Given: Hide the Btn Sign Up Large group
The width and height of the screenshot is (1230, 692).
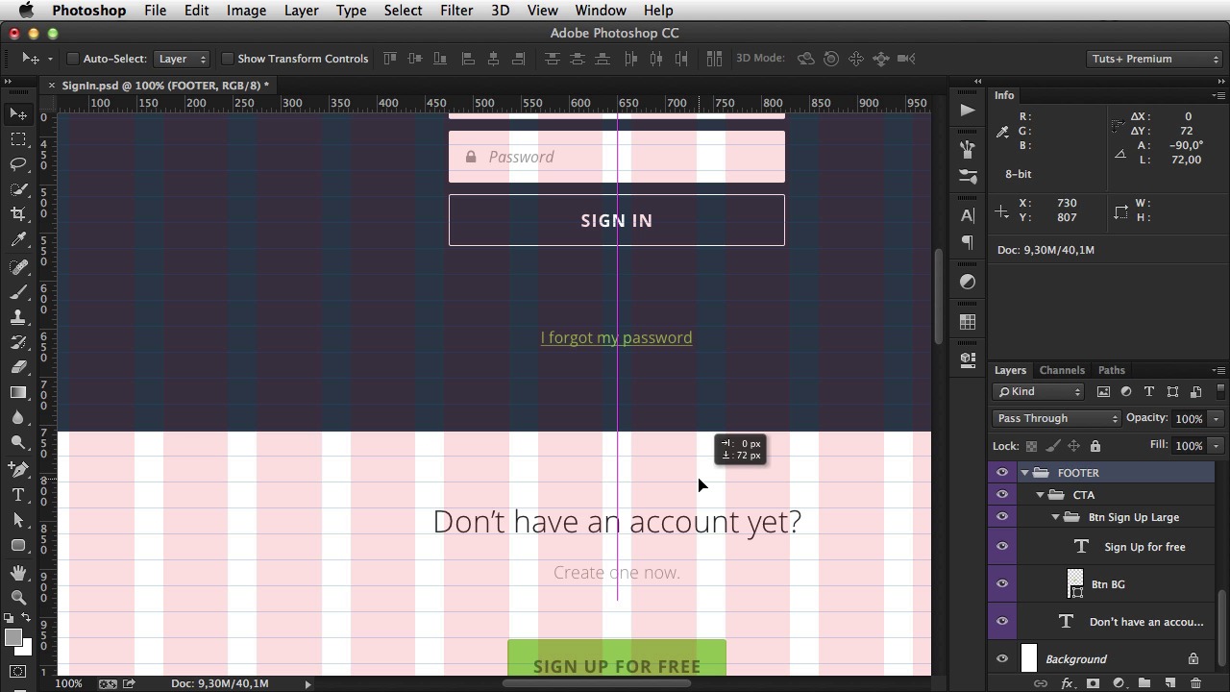Looking at the screenshot, I should point(1002,517).
